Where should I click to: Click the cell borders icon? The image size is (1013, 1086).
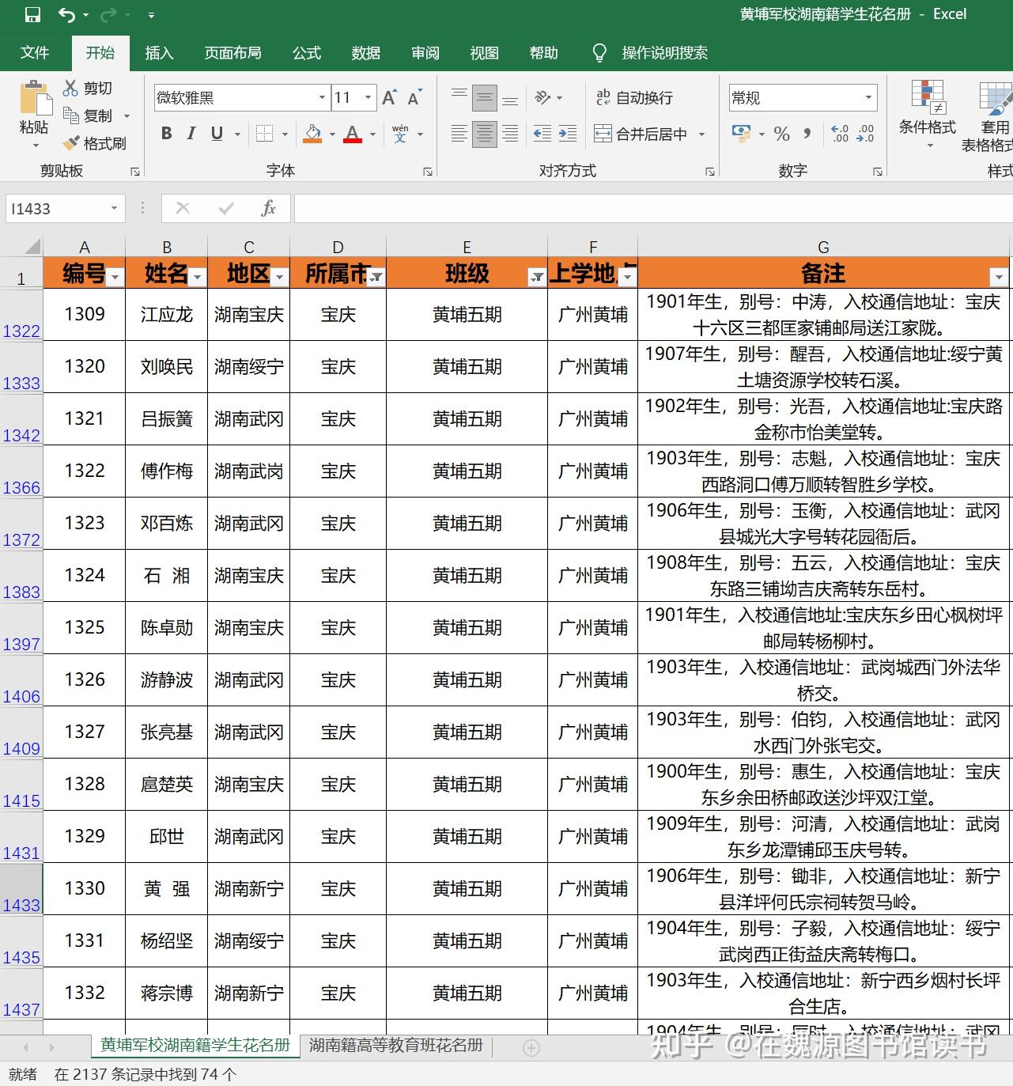click(x=264, y=134)
